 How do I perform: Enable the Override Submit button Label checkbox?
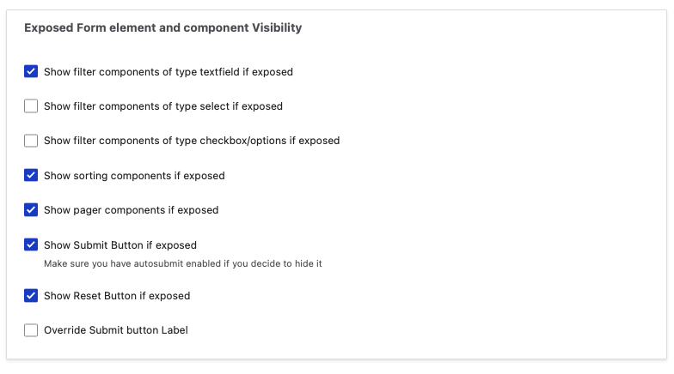click(31, 330)
